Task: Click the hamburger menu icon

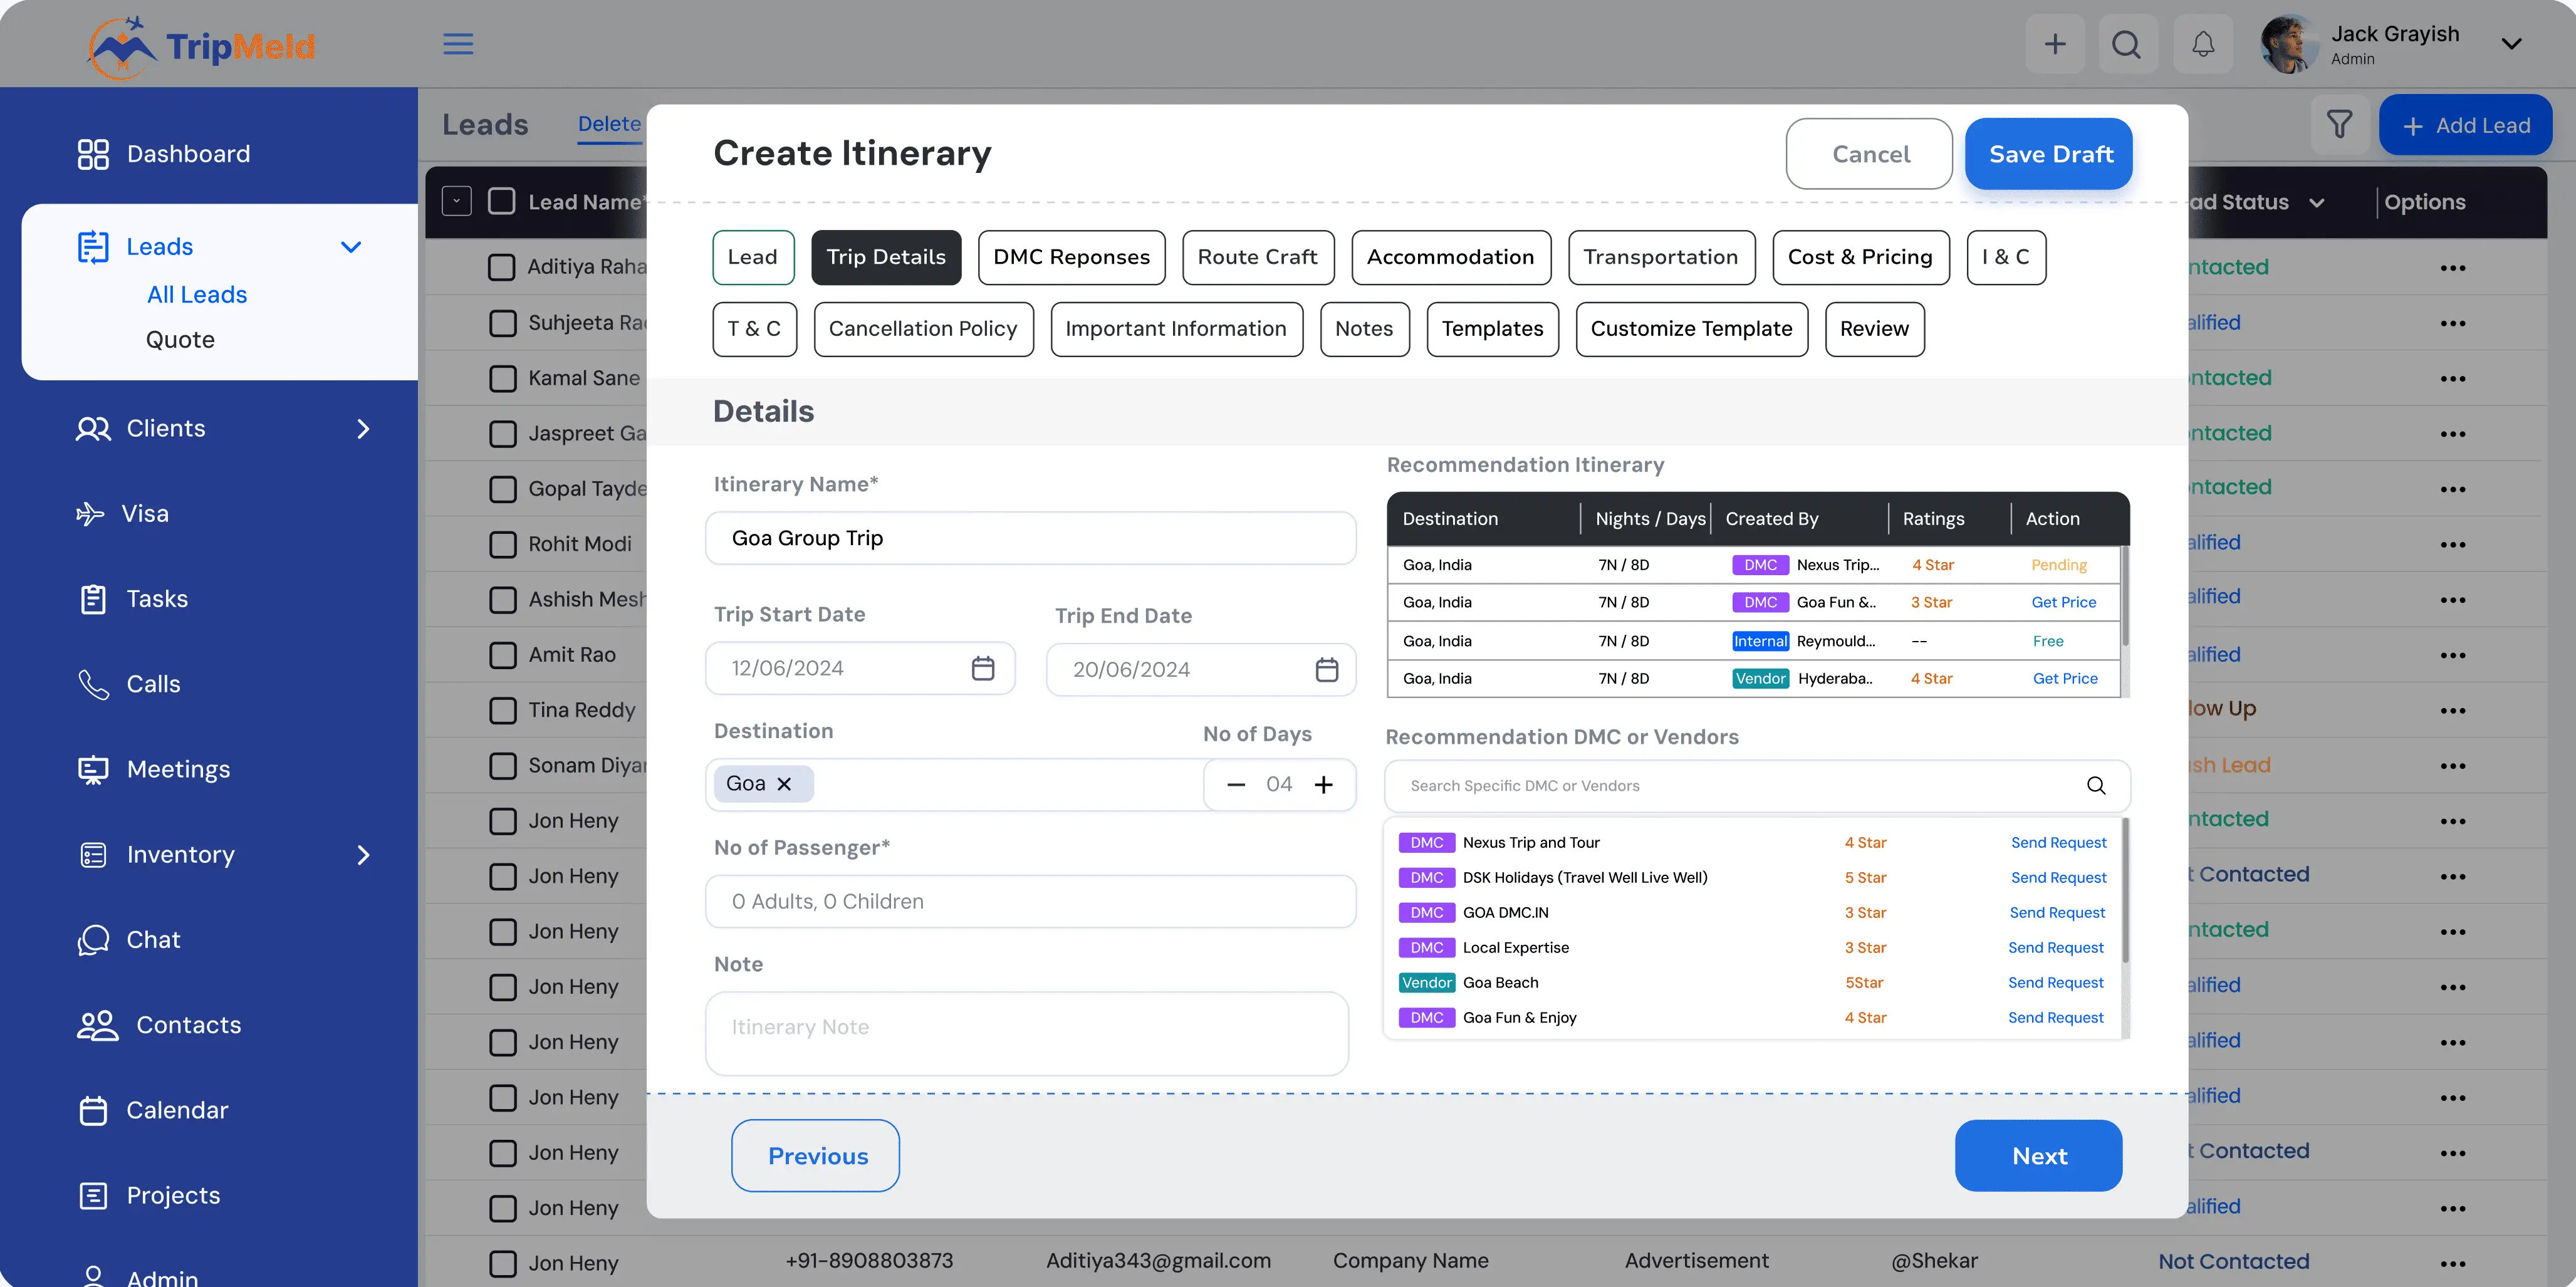Action: tap(458, 44)
